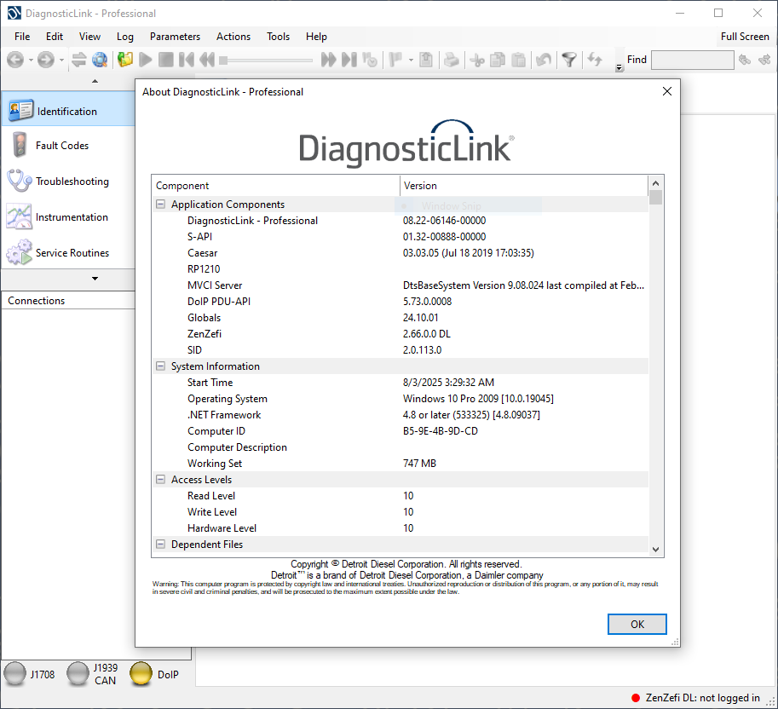Click the Print icon in toolbar
This screenshot has height=709, width=778.
(452, 60)
